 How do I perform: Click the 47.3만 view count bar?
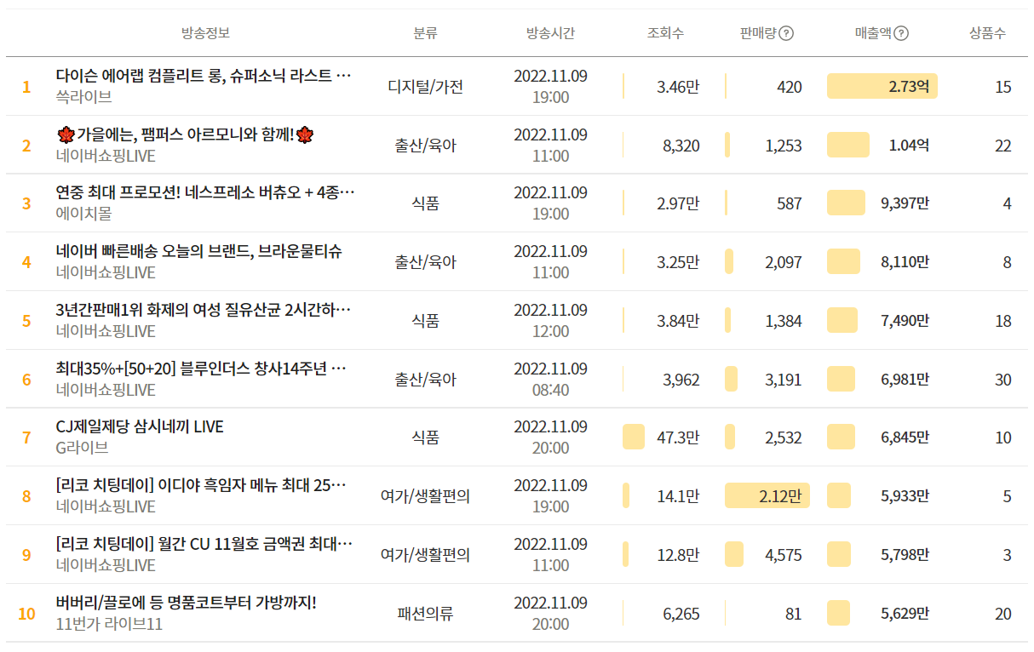pos(634,438)
